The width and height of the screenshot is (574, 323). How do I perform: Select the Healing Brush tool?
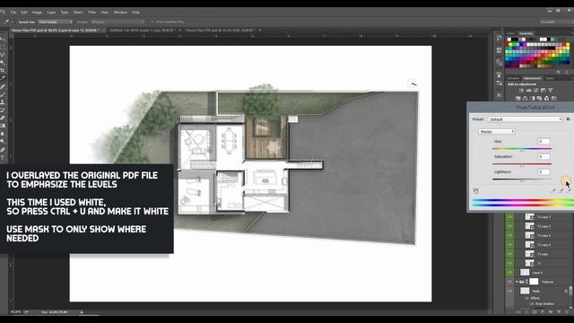3,86
